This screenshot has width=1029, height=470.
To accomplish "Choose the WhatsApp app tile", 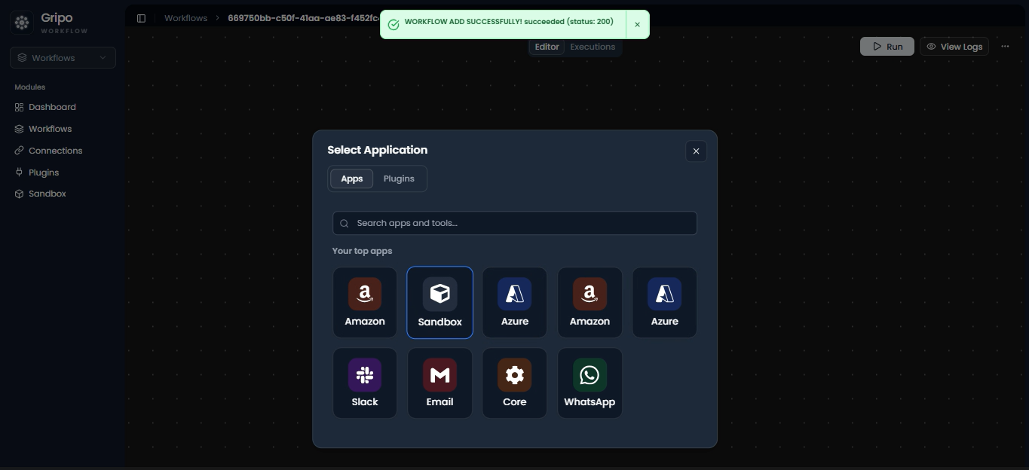I will click(590, 383).
